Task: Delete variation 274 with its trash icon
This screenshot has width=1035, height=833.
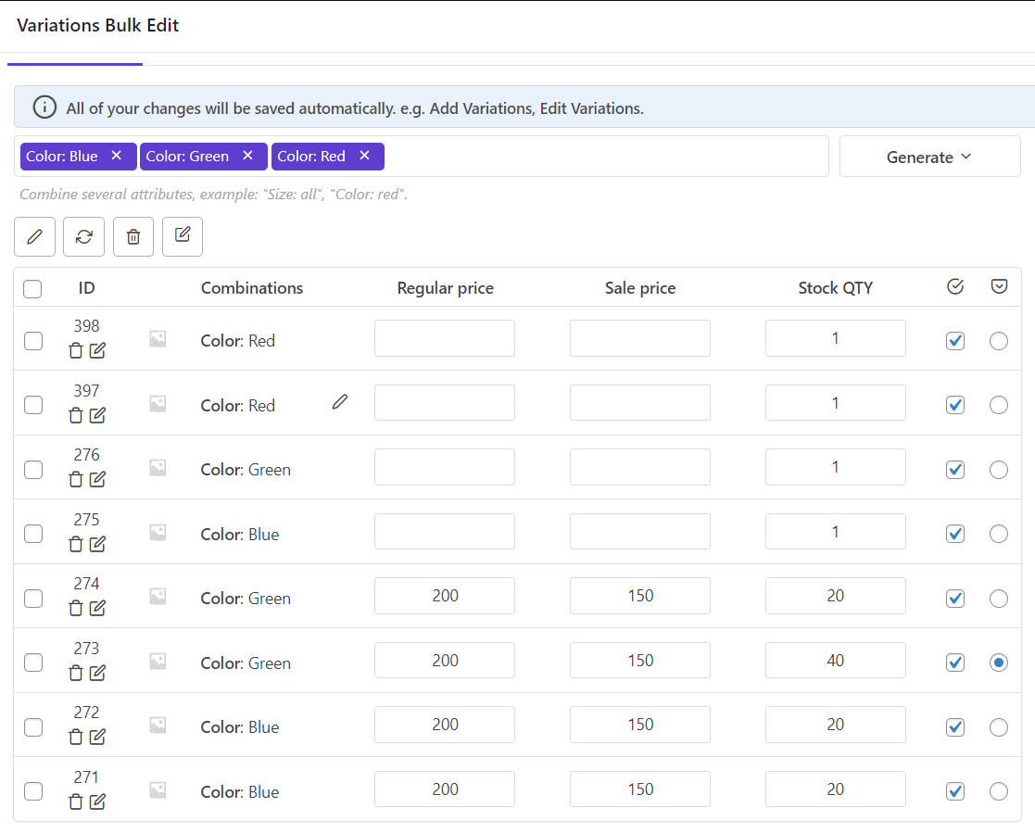Action: pos(76,608)
